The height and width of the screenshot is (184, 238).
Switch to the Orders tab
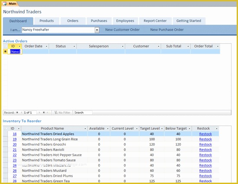click(x=73, y=21)
